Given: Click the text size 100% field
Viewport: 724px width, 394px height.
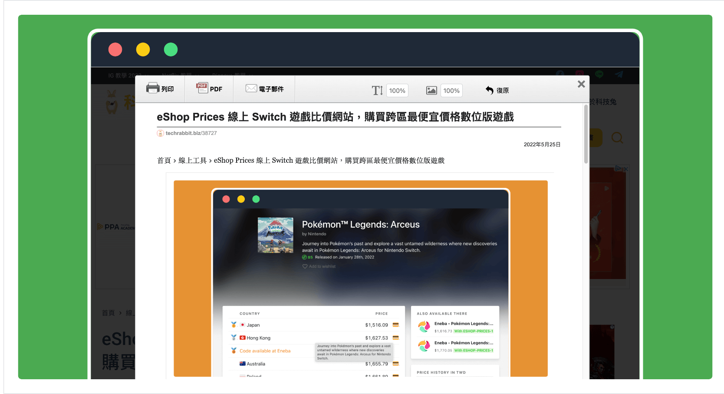Looking at the screenshot, I should pos(397,90).
